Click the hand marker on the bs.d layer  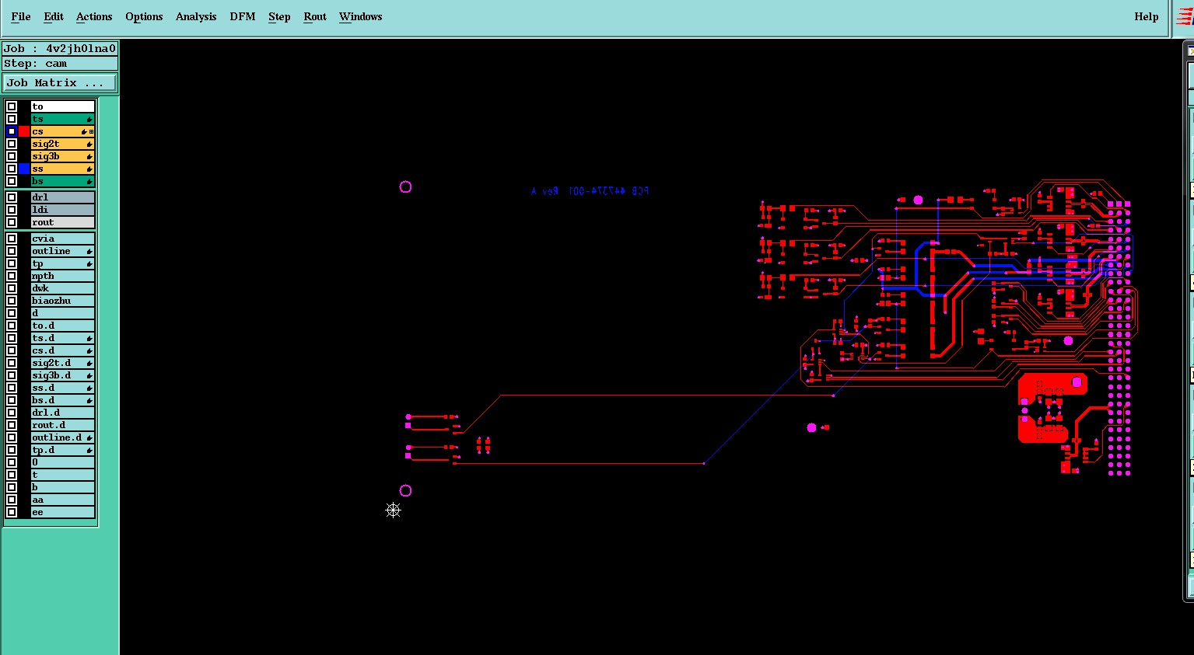89,400
